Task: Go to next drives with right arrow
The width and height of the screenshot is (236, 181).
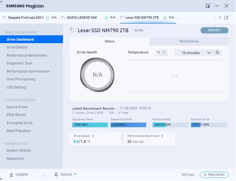Action: click(x=220, y=18)
